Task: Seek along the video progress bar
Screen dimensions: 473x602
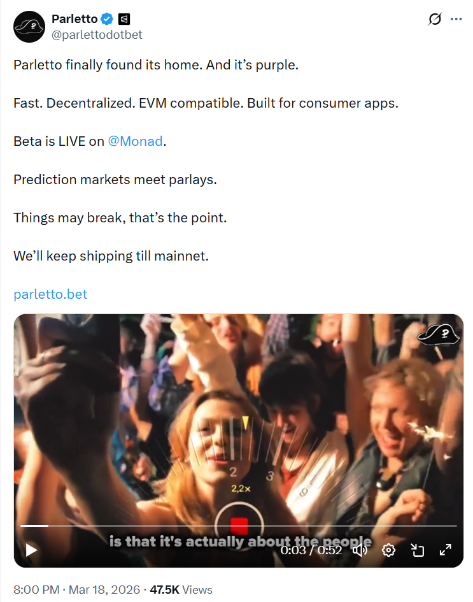Action: click(239, 526)
